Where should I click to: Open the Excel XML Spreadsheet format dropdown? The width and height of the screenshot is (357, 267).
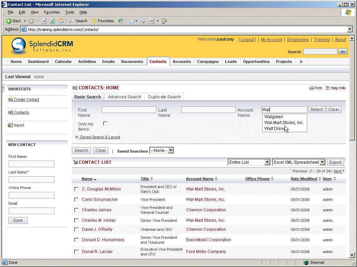coord(322,162)
